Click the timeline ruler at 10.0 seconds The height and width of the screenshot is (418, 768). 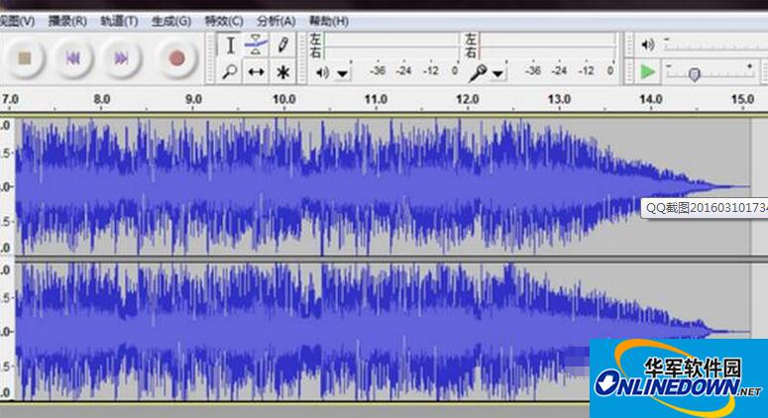(x=283, y=99)
